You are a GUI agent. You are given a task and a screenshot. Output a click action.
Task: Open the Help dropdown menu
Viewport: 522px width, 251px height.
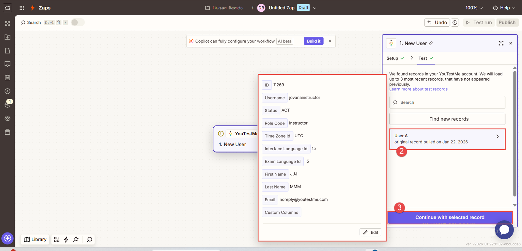click(504, 8)
